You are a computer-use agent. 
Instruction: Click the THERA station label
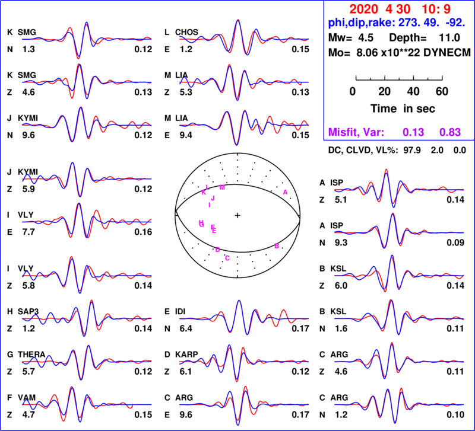pyautogui.click(x=31, y=355)
